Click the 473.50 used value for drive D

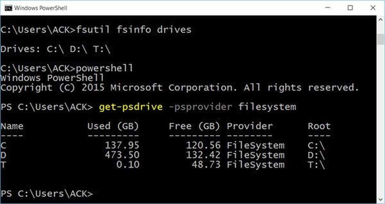tap(121, 155)
